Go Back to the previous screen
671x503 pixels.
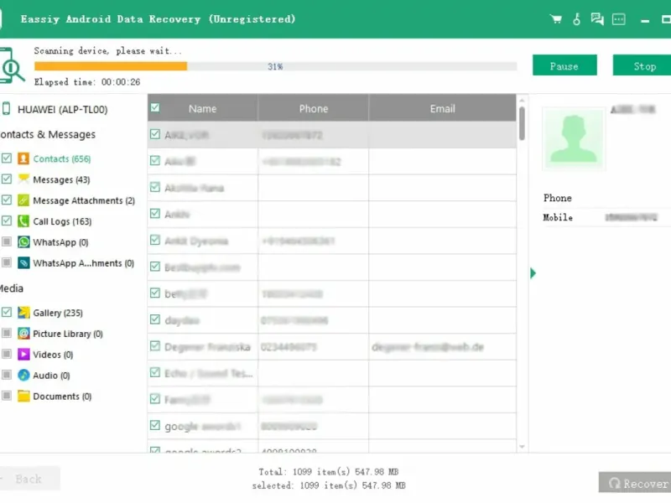click(29, 479)
